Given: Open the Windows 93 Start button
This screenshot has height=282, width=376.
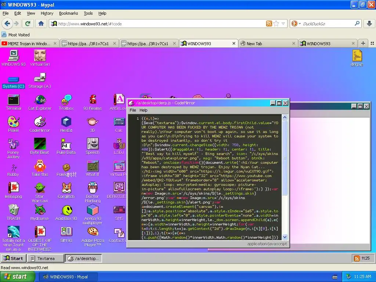Looking at the screenshot, I should click(x=14, y=258).
